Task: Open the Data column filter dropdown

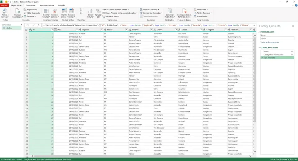Action: pyautogui.click(x=77, y=30)
